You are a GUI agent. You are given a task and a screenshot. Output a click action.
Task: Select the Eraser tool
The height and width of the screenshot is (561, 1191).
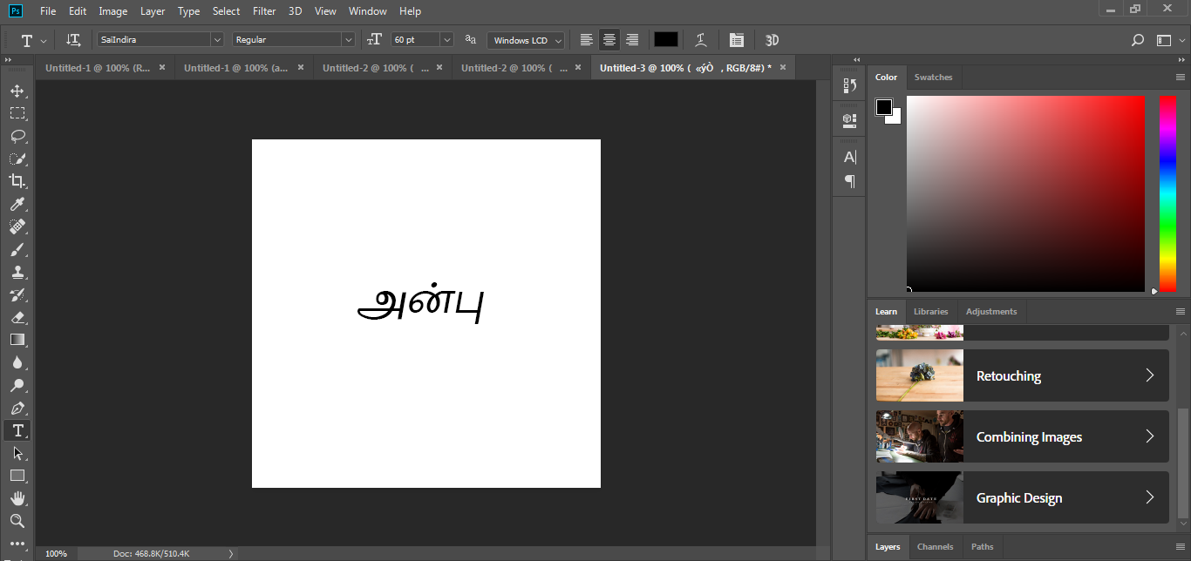click(17, 317)
